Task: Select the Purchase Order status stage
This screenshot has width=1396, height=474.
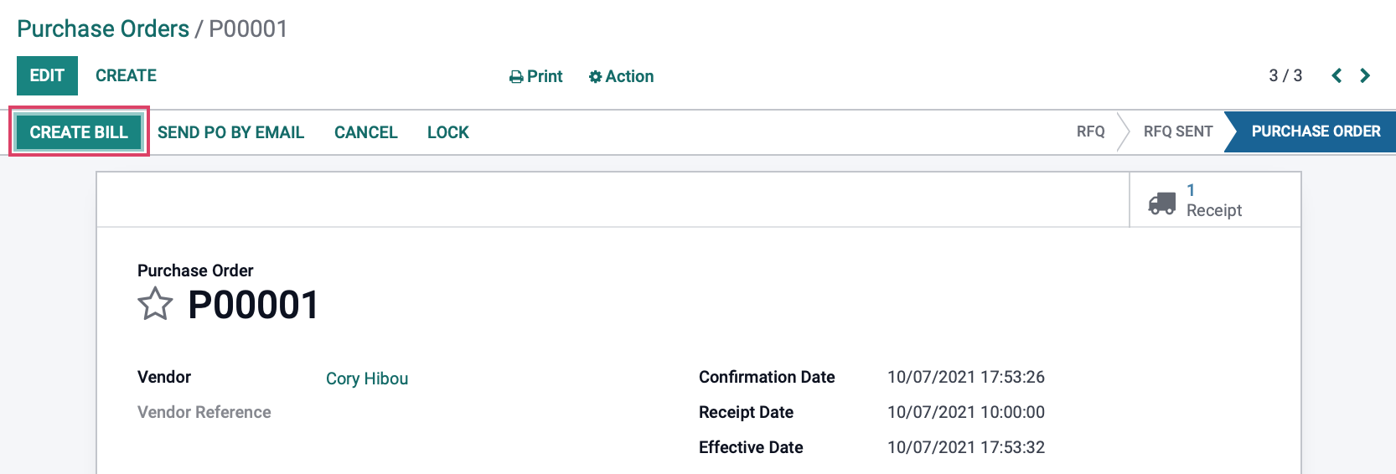Action: coord(1316,131)
